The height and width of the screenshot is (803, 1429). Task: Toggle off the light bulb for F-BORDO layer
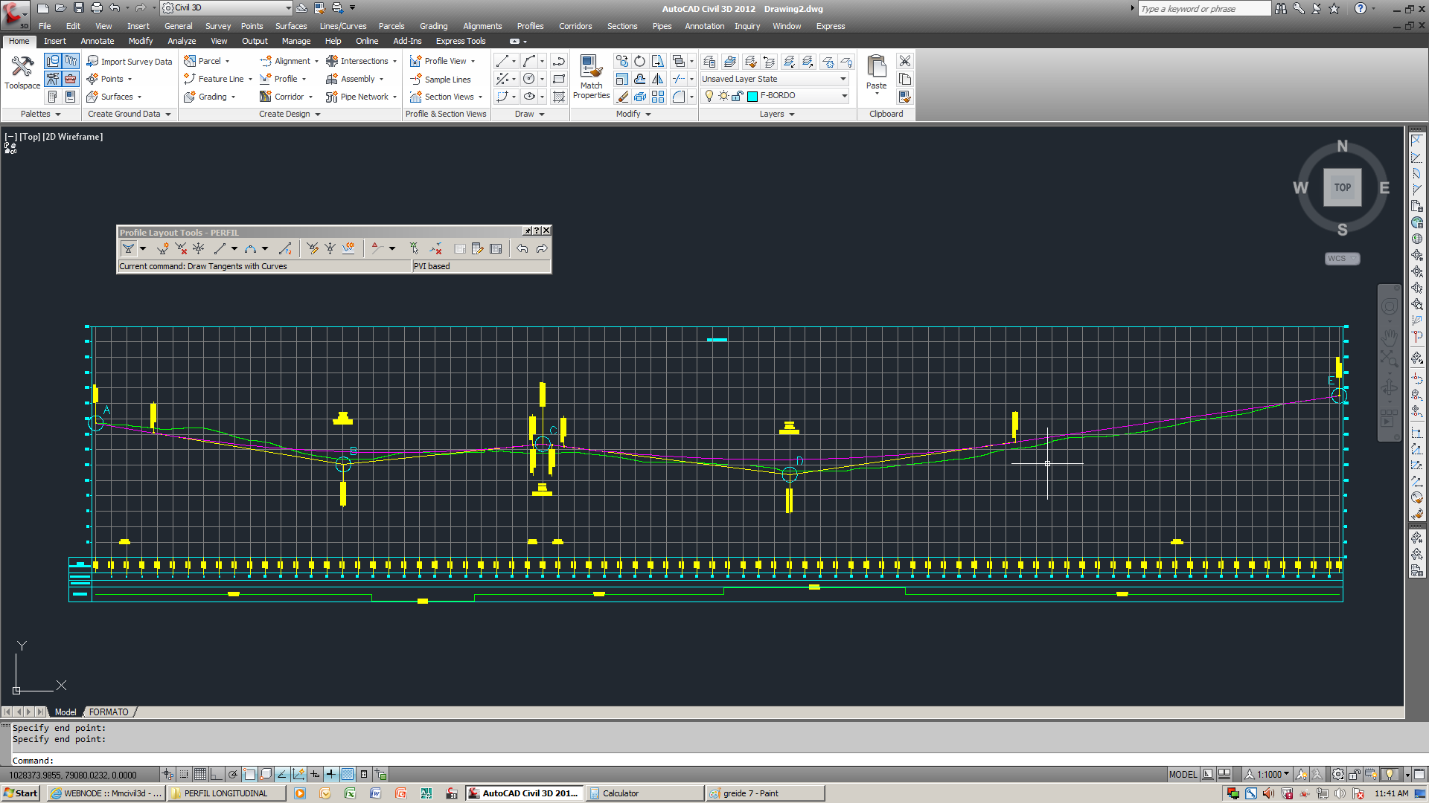[709, 97]
